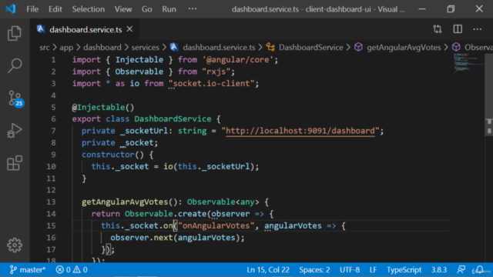Image resolution: width=493 pixels, height=277 pixels.
Task: Open the Edit menu
Action: [55, 9]
